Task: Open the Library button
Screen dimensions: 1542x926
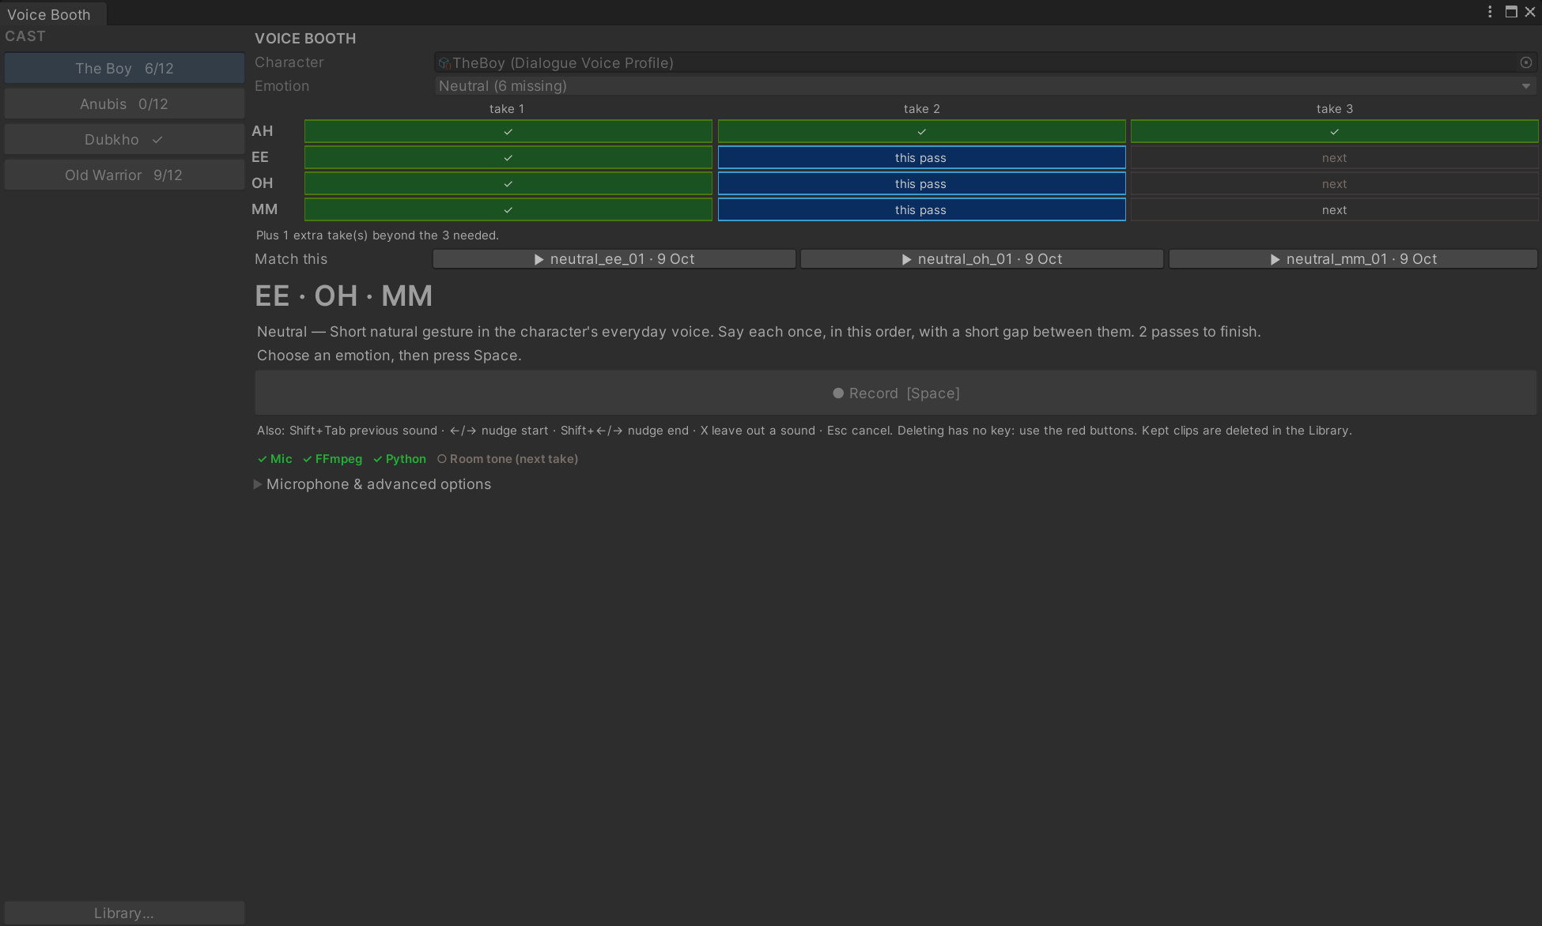Action: (124, 913)
